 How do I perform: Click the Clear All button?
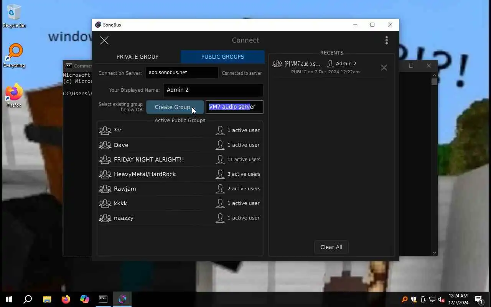click(331, 247)
